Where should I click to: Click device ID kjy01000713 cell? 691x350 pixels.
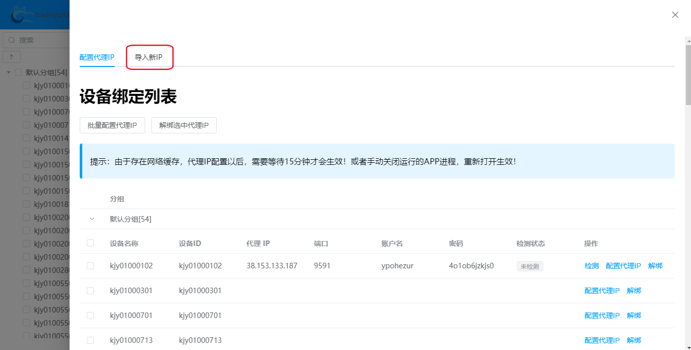pos(201,340)
